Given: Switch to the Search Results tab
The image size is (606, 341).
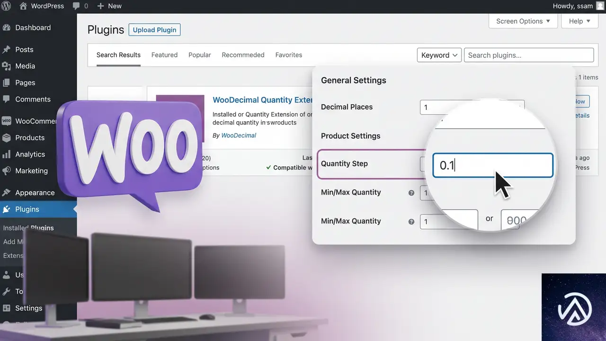Looking at the screenshot, I should point(118,55).
